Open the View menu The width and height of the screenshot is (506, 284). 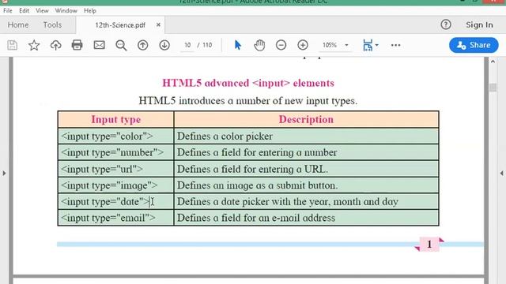[42, 10]
